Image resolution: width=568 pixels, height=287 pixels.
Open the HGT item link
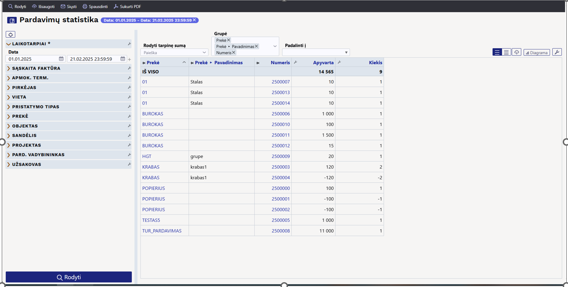coord(147,156)
